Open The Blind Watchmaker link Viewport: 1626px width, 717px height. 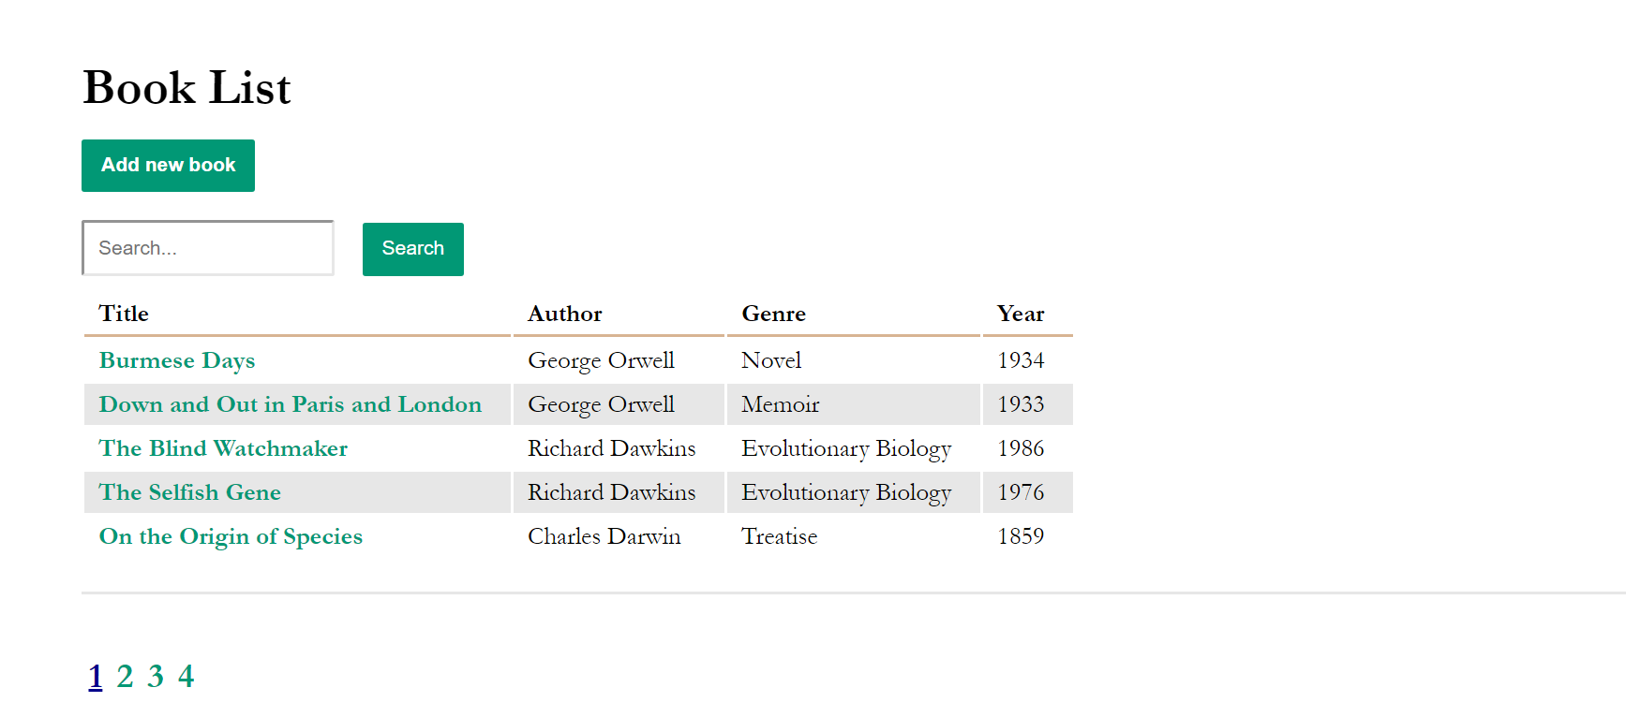coord(223,448)
